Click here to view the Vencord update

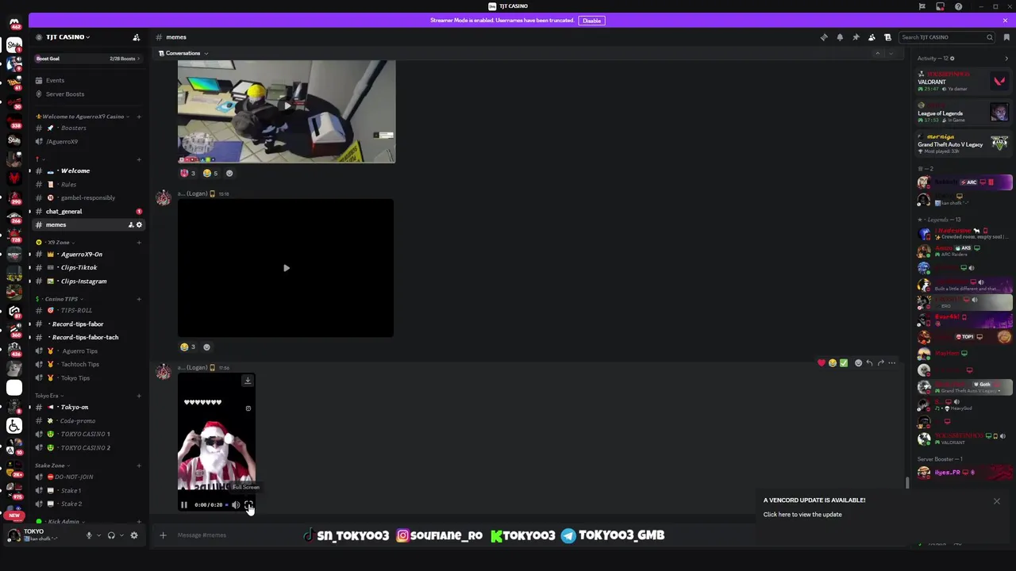click(802, 515)
